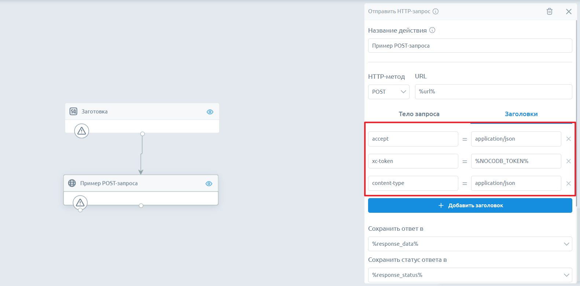The height and width of the screenshot is (286, 580).
Task: Remove the xc-token header row
Action: 569,161
